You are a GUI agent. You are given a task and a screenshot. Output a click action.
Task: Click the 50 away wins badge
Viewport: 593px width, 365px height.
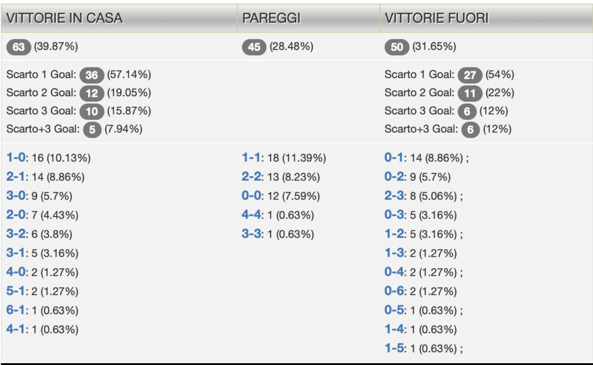397,47
